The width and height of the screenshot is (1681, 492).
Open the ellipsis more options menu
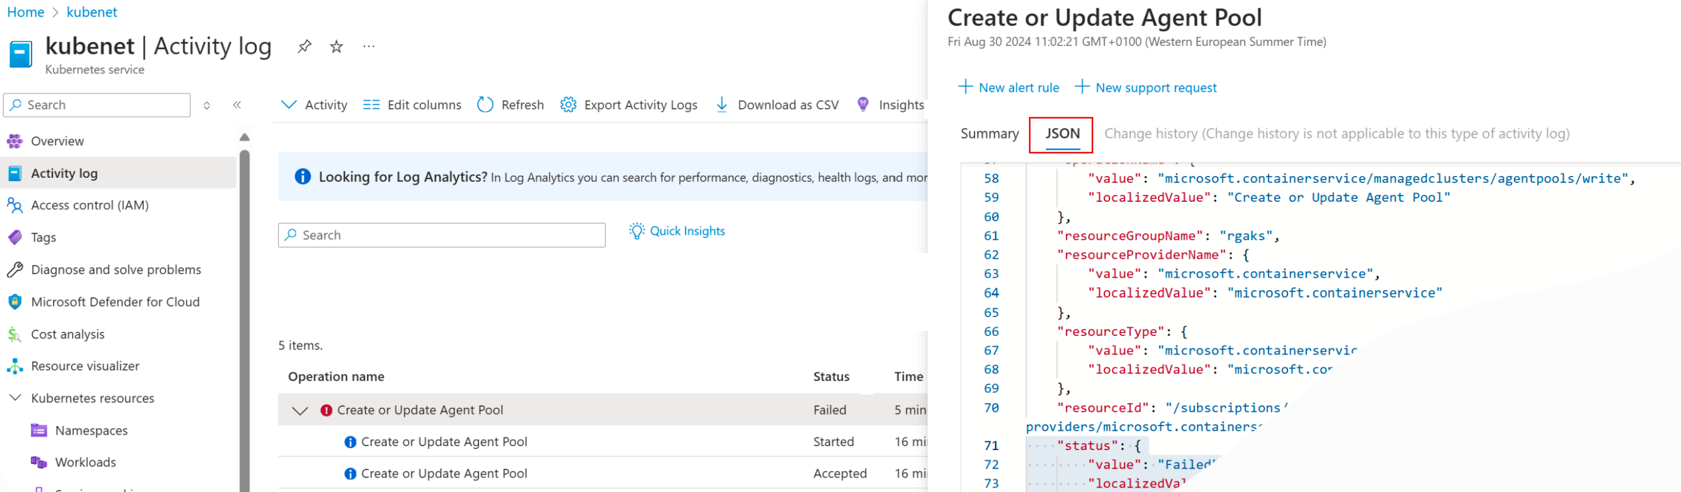click(368, 47)
